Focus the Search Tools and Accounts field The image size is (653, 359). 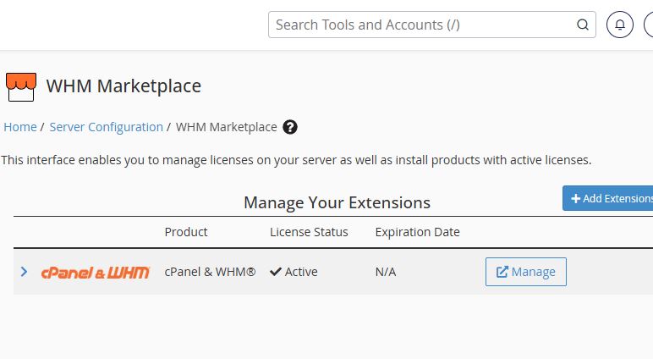click(432, 25)
